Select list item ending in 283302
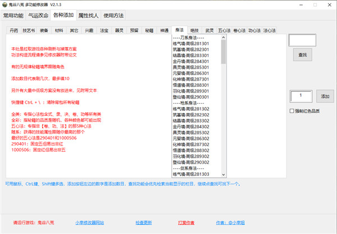Screen dimensions: 337x234 (x=197, y=121)
